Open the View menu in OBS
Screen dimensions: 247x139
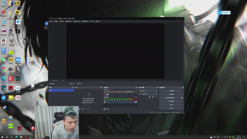62,21
